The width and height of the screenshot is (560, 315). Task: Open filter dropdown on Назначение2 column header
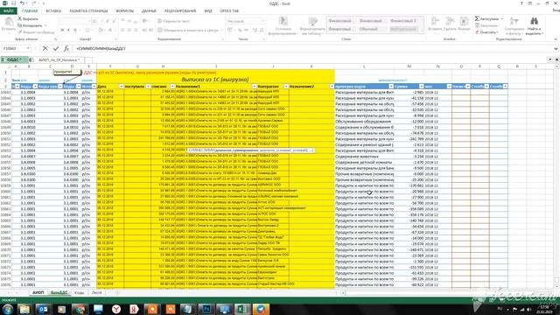click(x=332, y=87)
